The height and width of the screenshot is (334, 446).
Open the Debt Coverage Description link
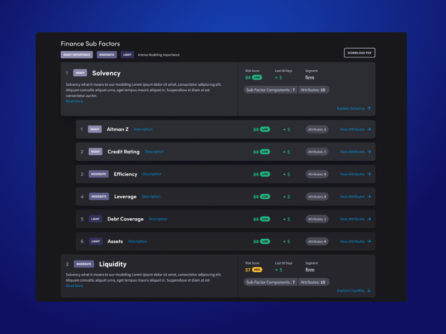tap(158, 219)
